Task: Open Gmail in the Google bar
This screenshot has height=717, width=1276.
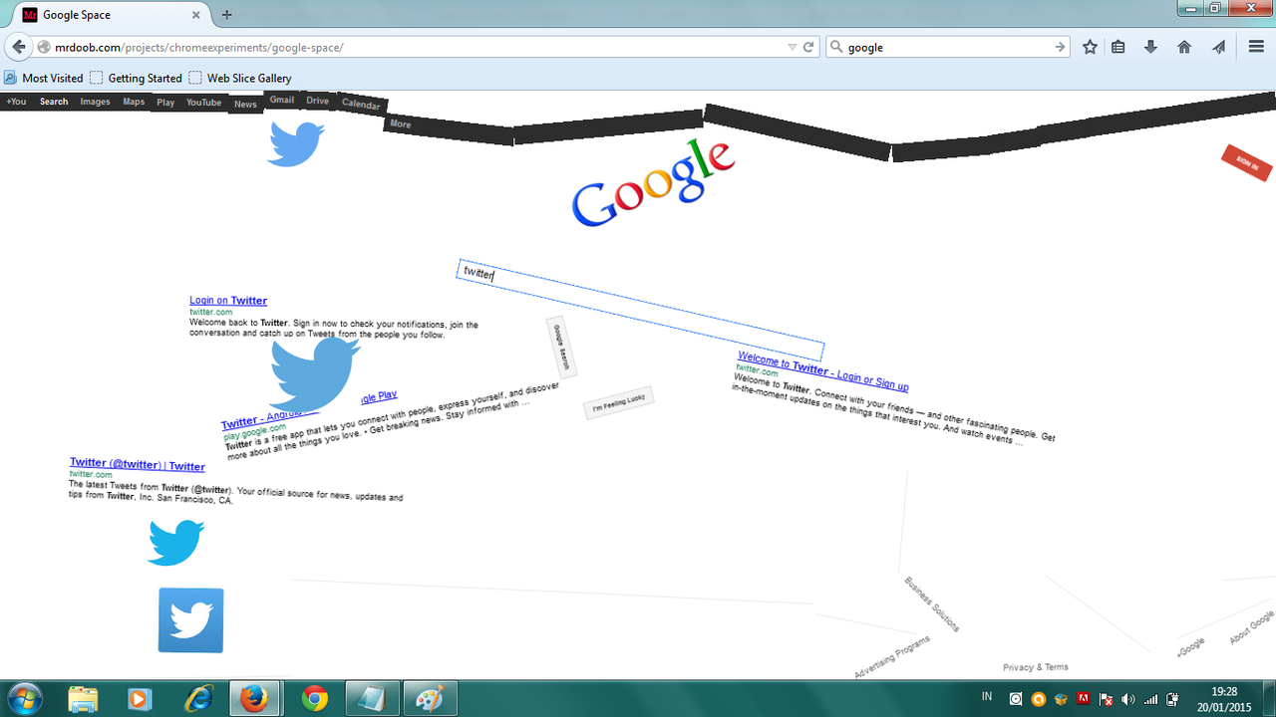Action: pyautogui.click(x=282, y=100)
